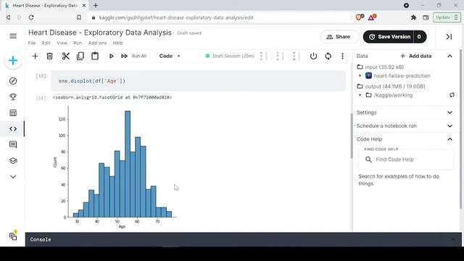Image resolution: width=464 pixels, height=261 pixels.
Task: Restart session with refresh icon
Action: [328, 56]
